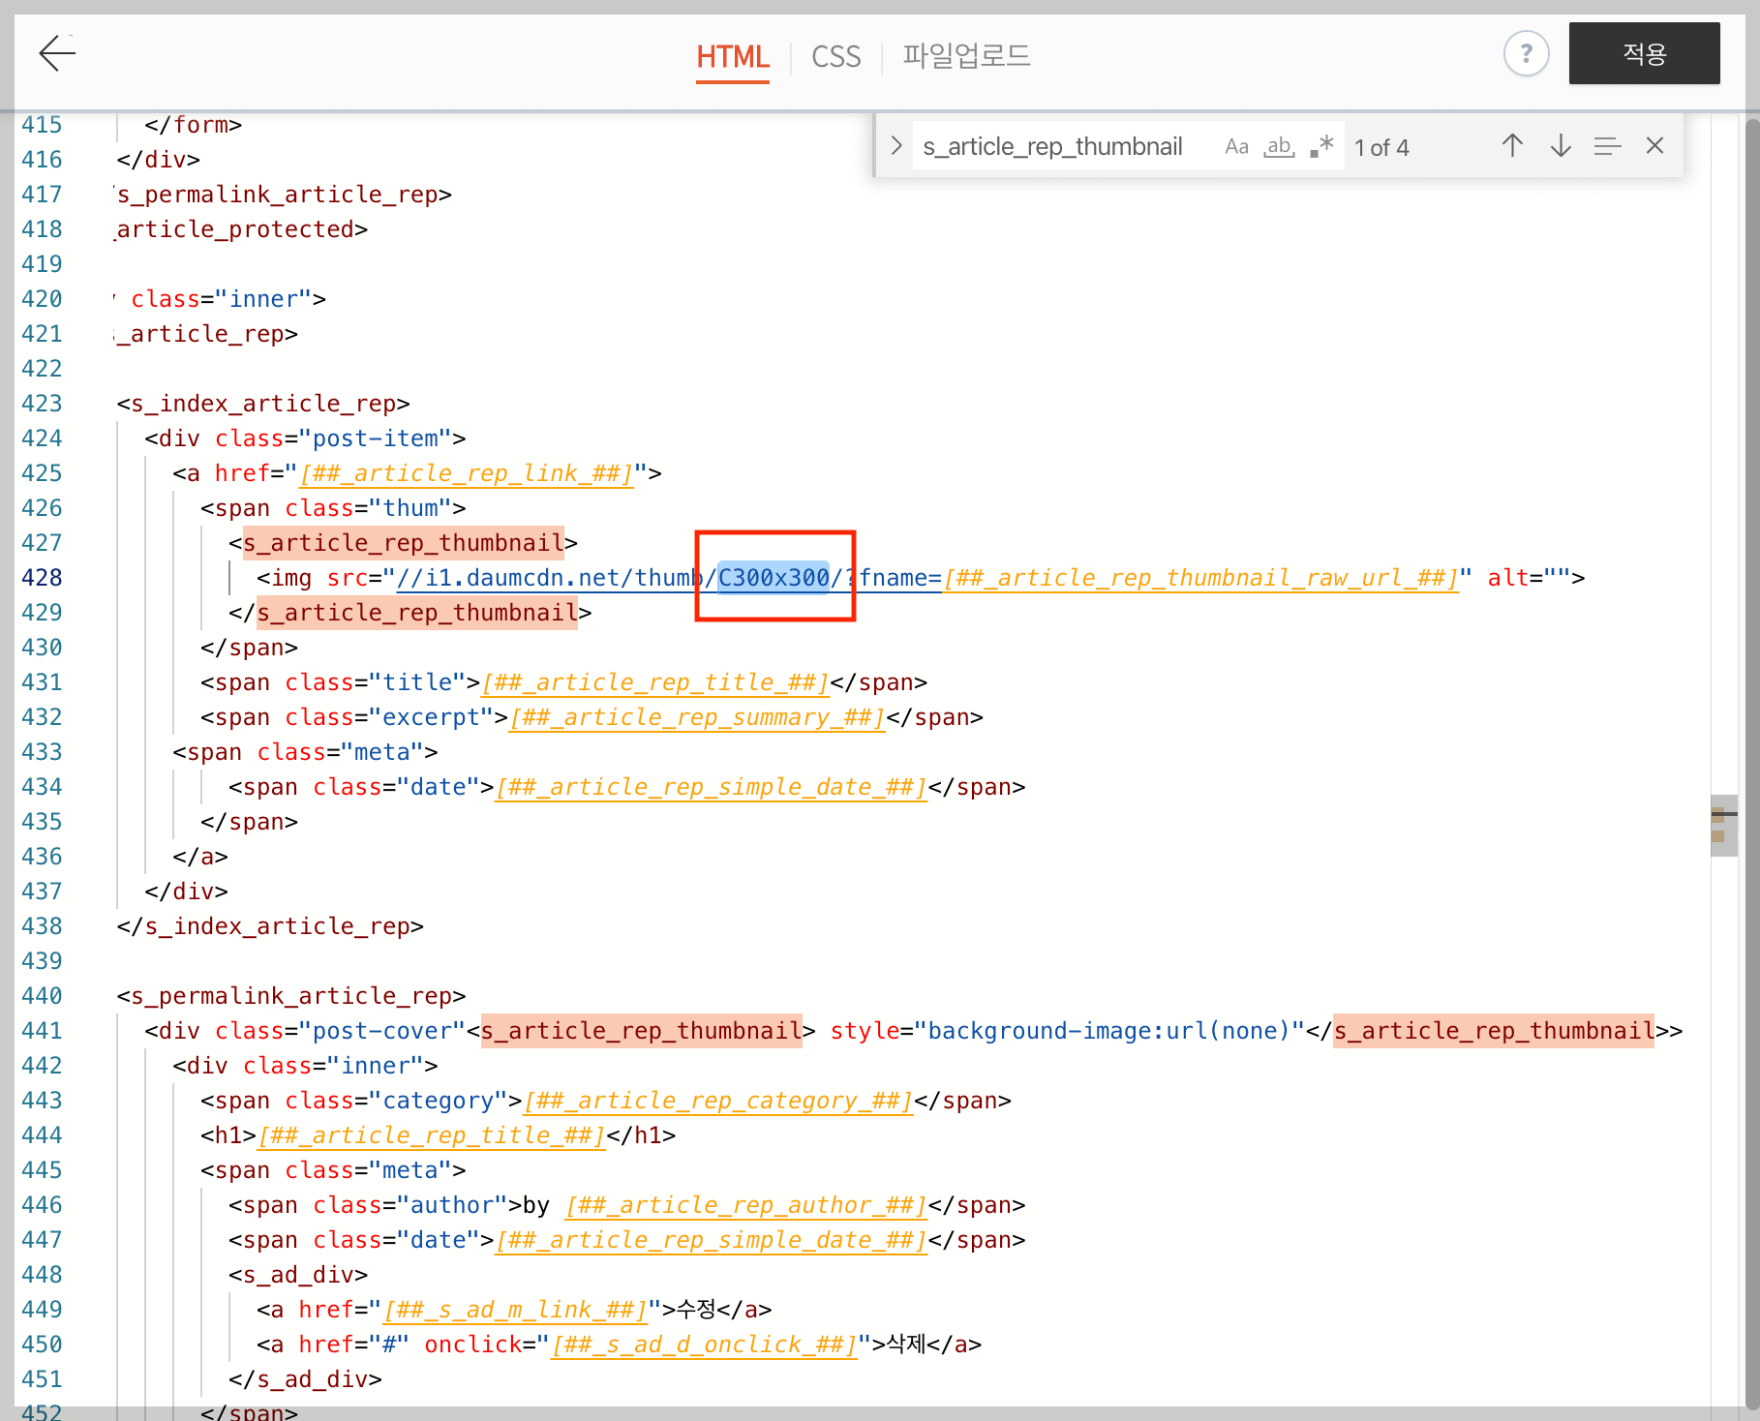
Task: Click the [##_s_ad_m_link_##] placeholder
Action: [x=515, y=1310]
